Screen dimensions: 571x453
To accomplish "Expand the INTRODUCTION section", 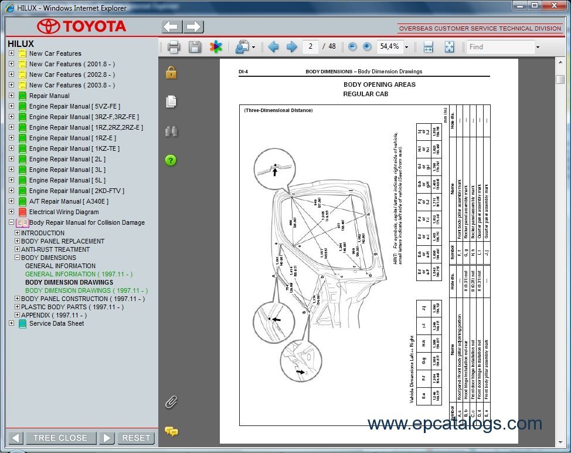I will click(17, 232).
